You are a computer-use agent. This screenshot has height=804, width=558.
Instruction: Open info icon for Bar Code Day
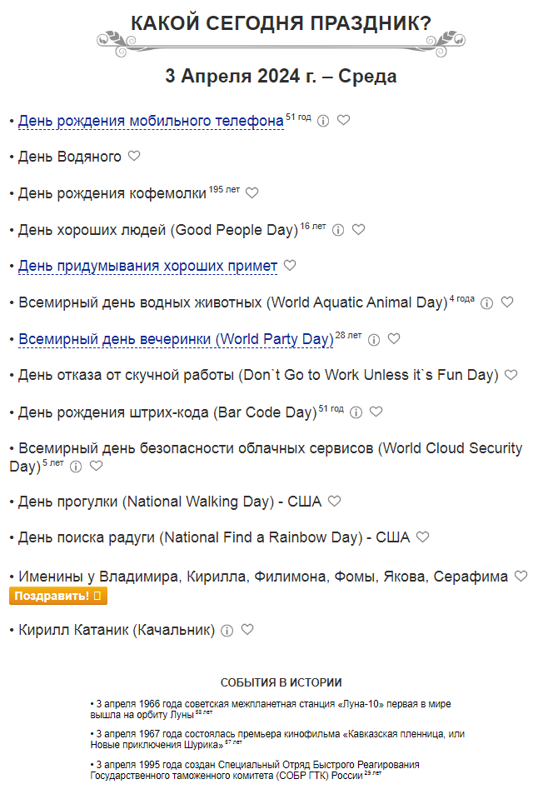click(356, 412)
